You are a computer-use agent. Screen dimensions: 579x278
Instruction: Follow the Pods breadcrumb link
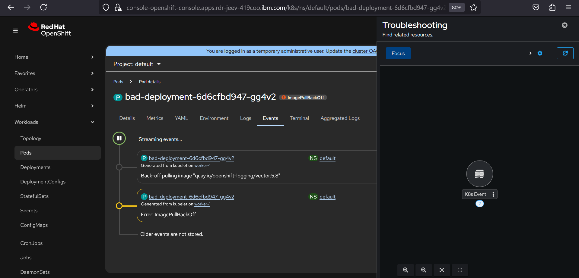click(118, 82)
